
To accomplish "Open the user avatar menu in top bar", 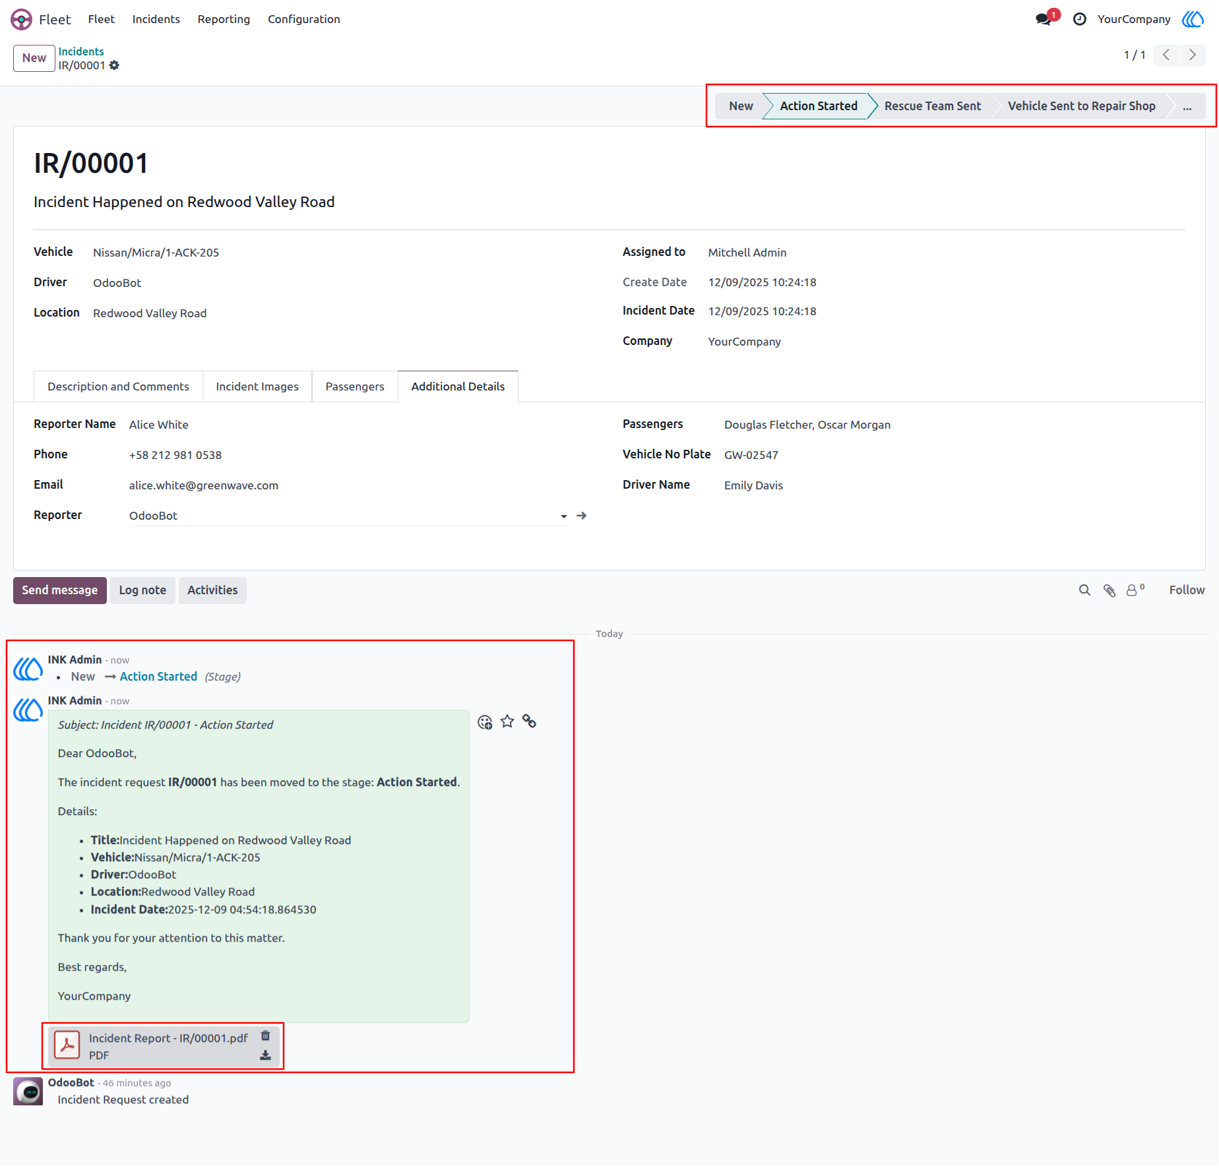I will click(x=1193, y=19).
